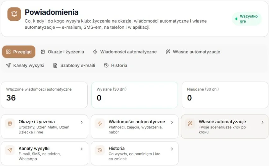Image resolution: width=269 pixels, height=166 pixels.
Task: Open the Okazje i życzenia card title
Action: [x=37, y=122]
